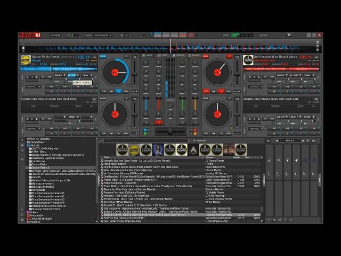Image resolution: width=341 pixels, height=256 pixels.
Task: Click the pitch plus button on the red deck
Action: coord(239,91)
